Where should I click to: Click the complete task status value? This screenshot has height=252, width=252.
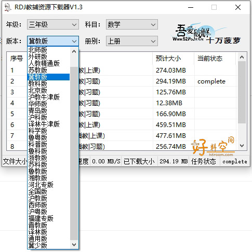click(235, 162)
